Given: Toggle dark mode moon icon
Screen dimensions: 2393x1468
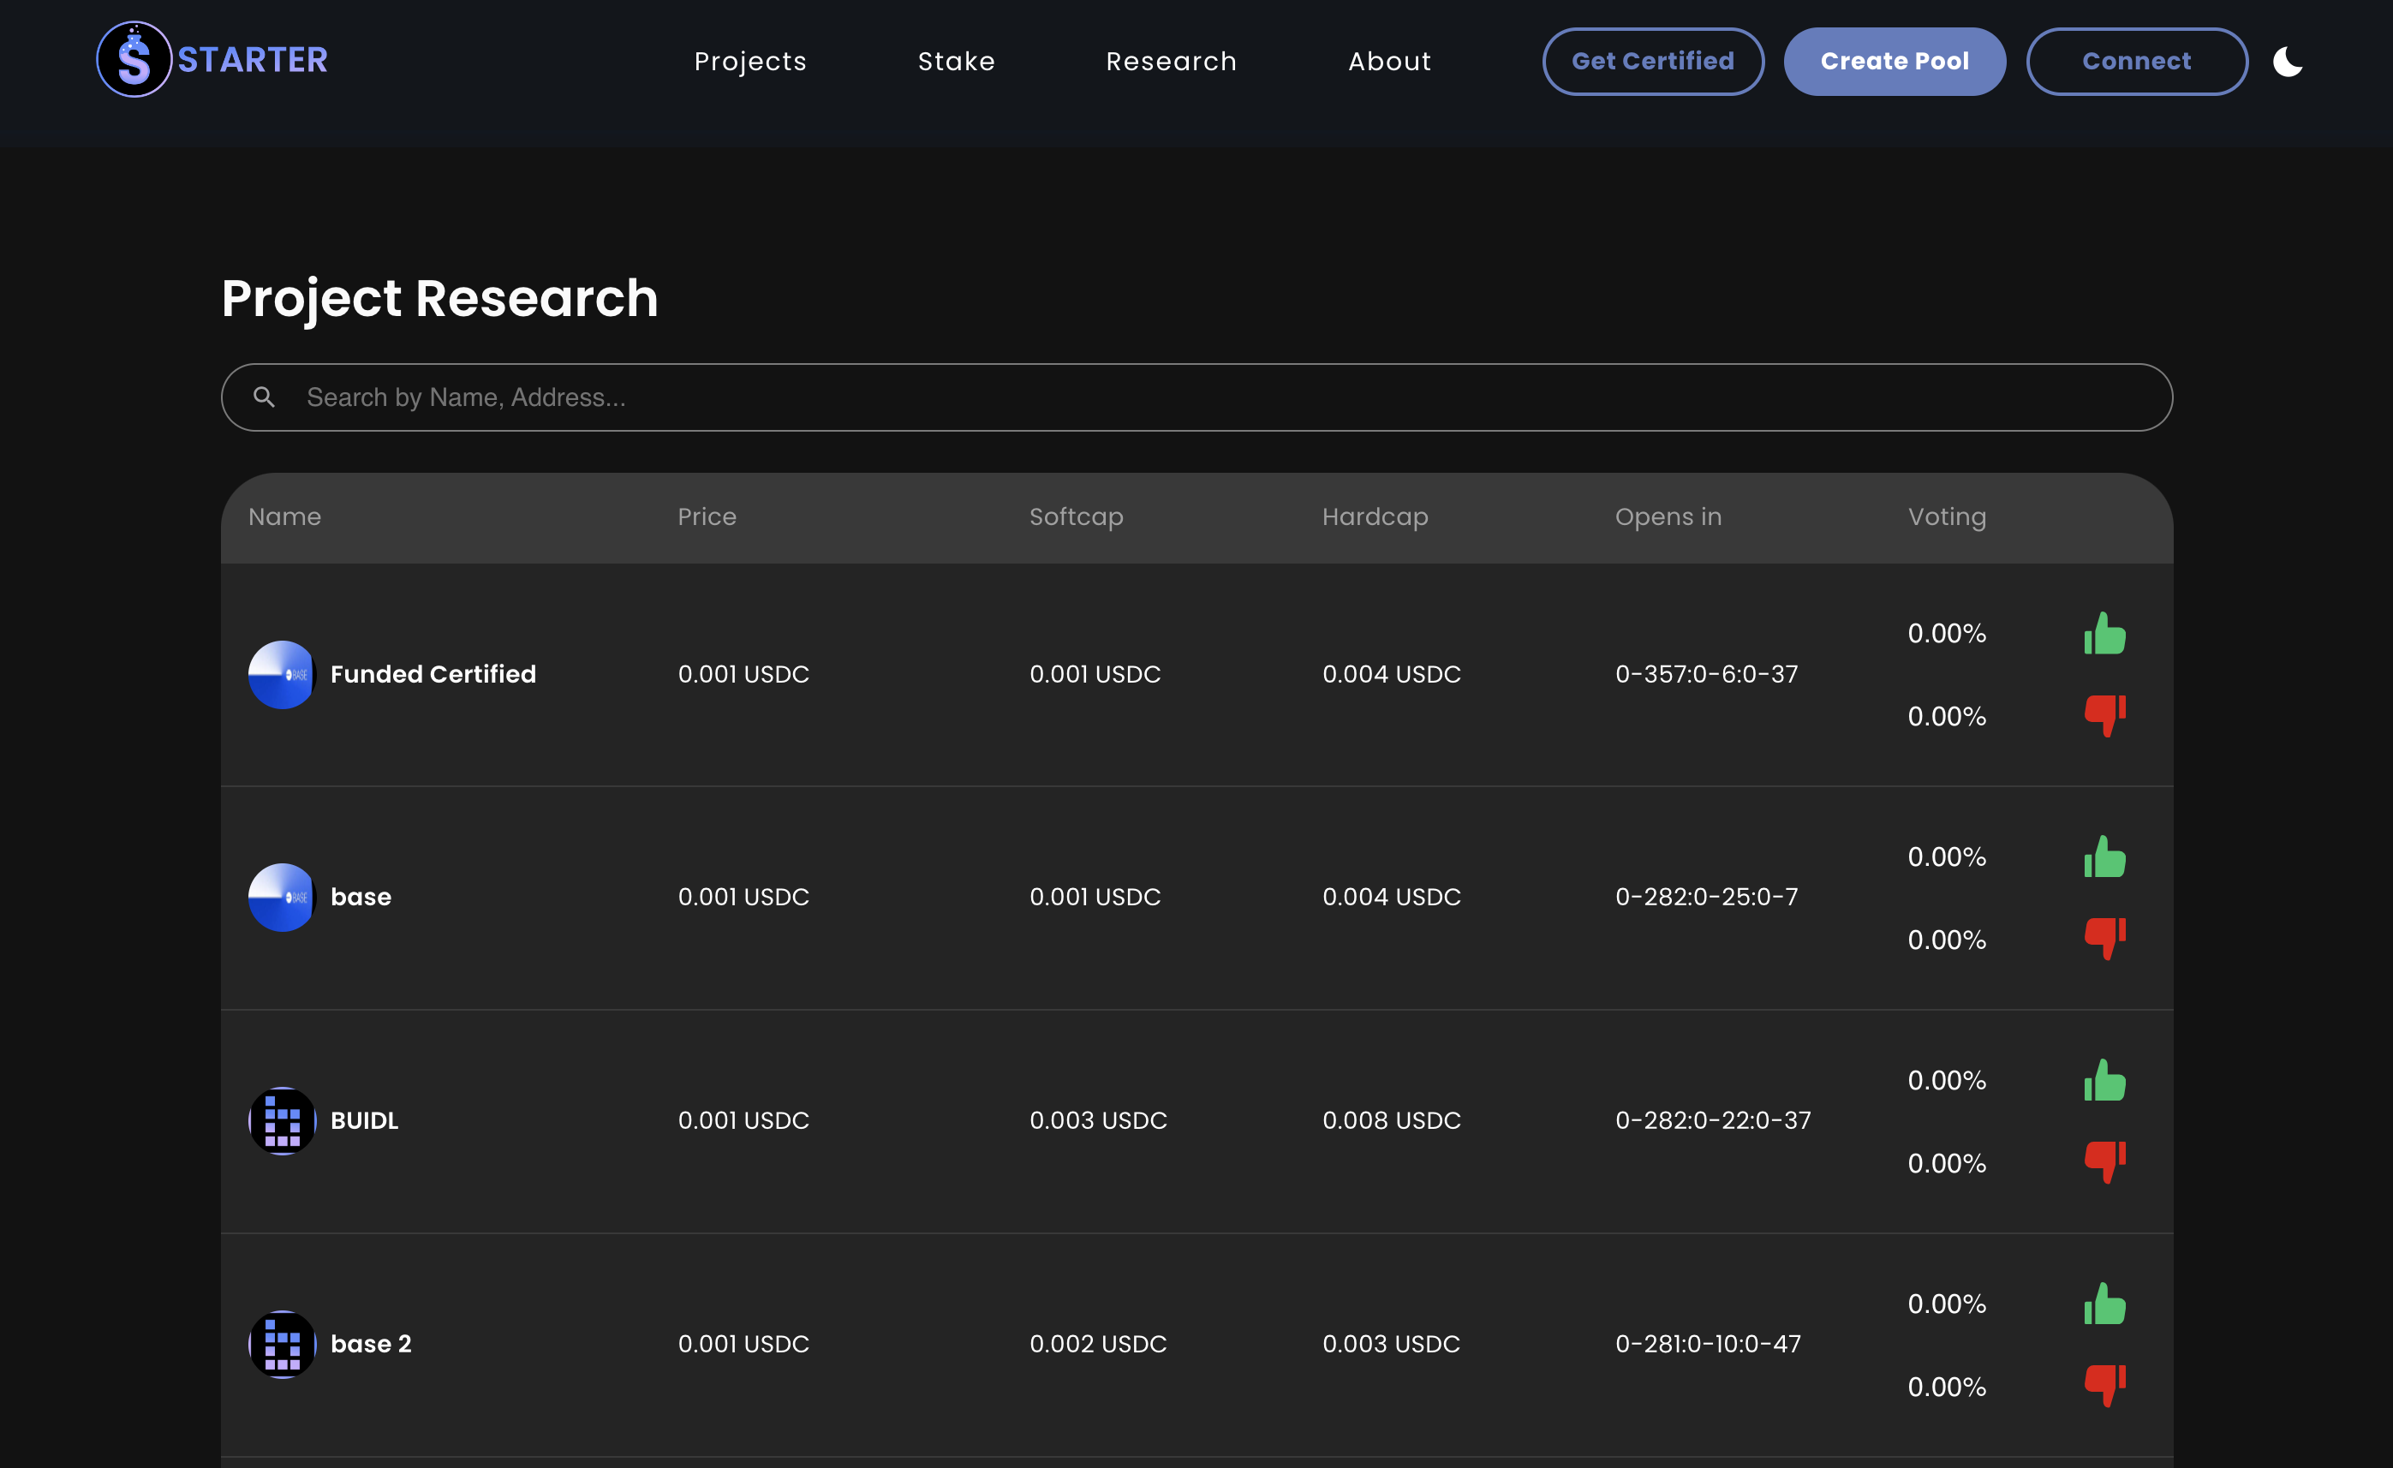Looking at the screenshot, I should 2287,61.
